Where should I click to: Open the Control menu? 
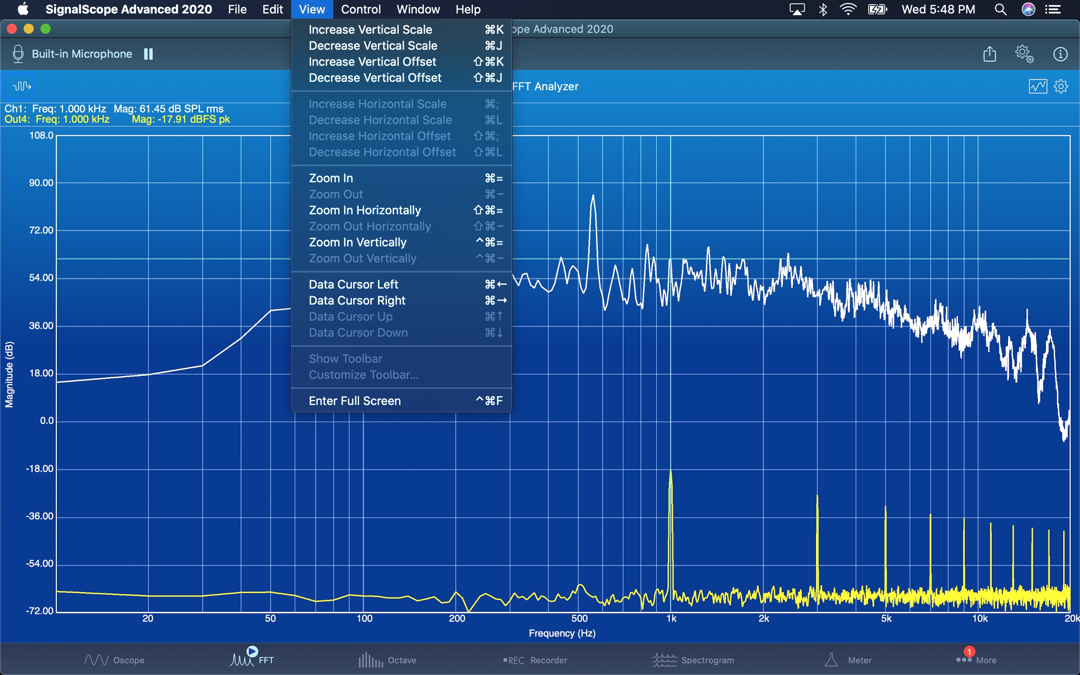[x=361, y=9]
